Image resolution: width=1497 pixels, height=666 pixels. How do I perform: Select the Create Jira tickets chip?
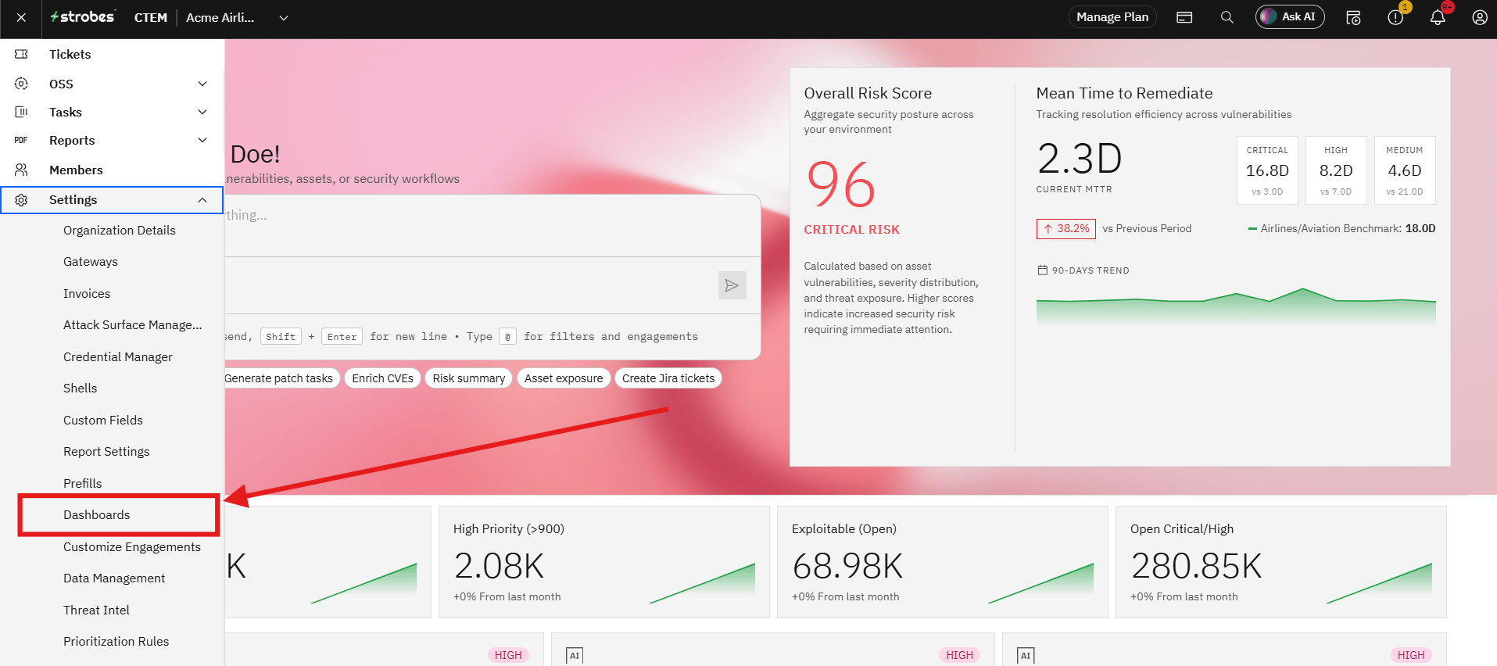tap(668, 378)
